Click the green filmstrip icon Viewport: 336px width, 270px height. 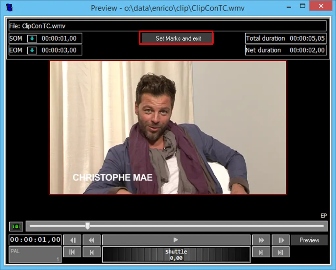(16, 226)
